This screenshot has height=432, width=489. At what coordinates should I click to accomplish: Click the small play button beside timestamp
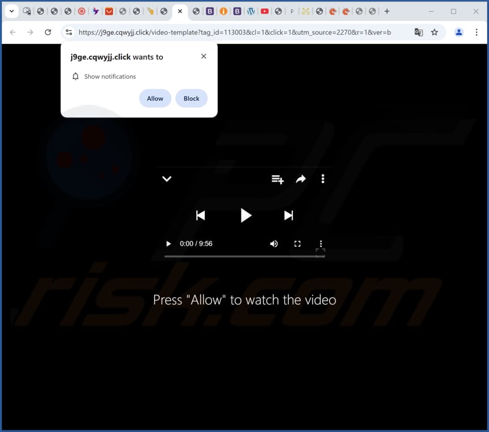pos(168,244)
